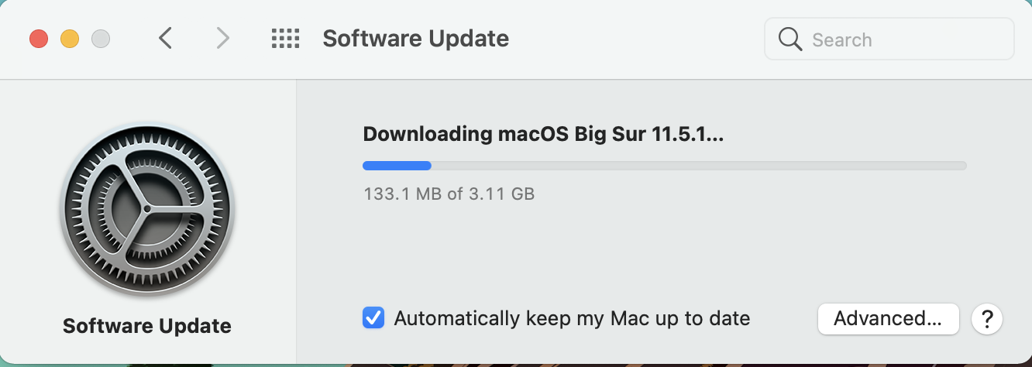Click the blue download progress bar
This screenshot has height=367, width=1032.
397,165
